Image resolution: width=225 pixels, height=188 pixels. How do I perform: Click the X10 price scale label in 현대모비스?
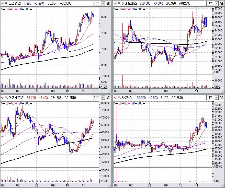[x=216, y=72]
